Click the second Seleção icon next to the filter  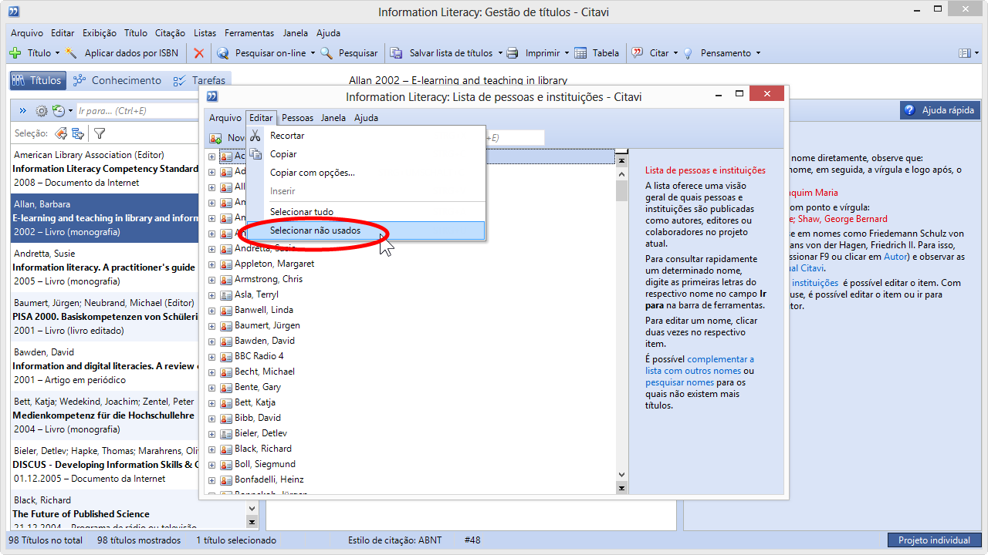click(78, 133)
